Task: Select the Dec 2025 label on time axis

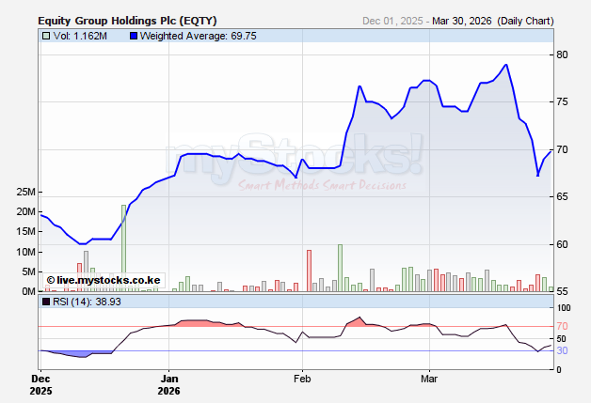Action: (x=40, y=384)
